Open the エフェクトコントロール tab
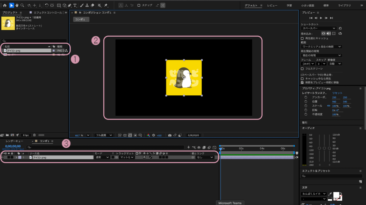 pyautogui.click(x=48, y=12)
